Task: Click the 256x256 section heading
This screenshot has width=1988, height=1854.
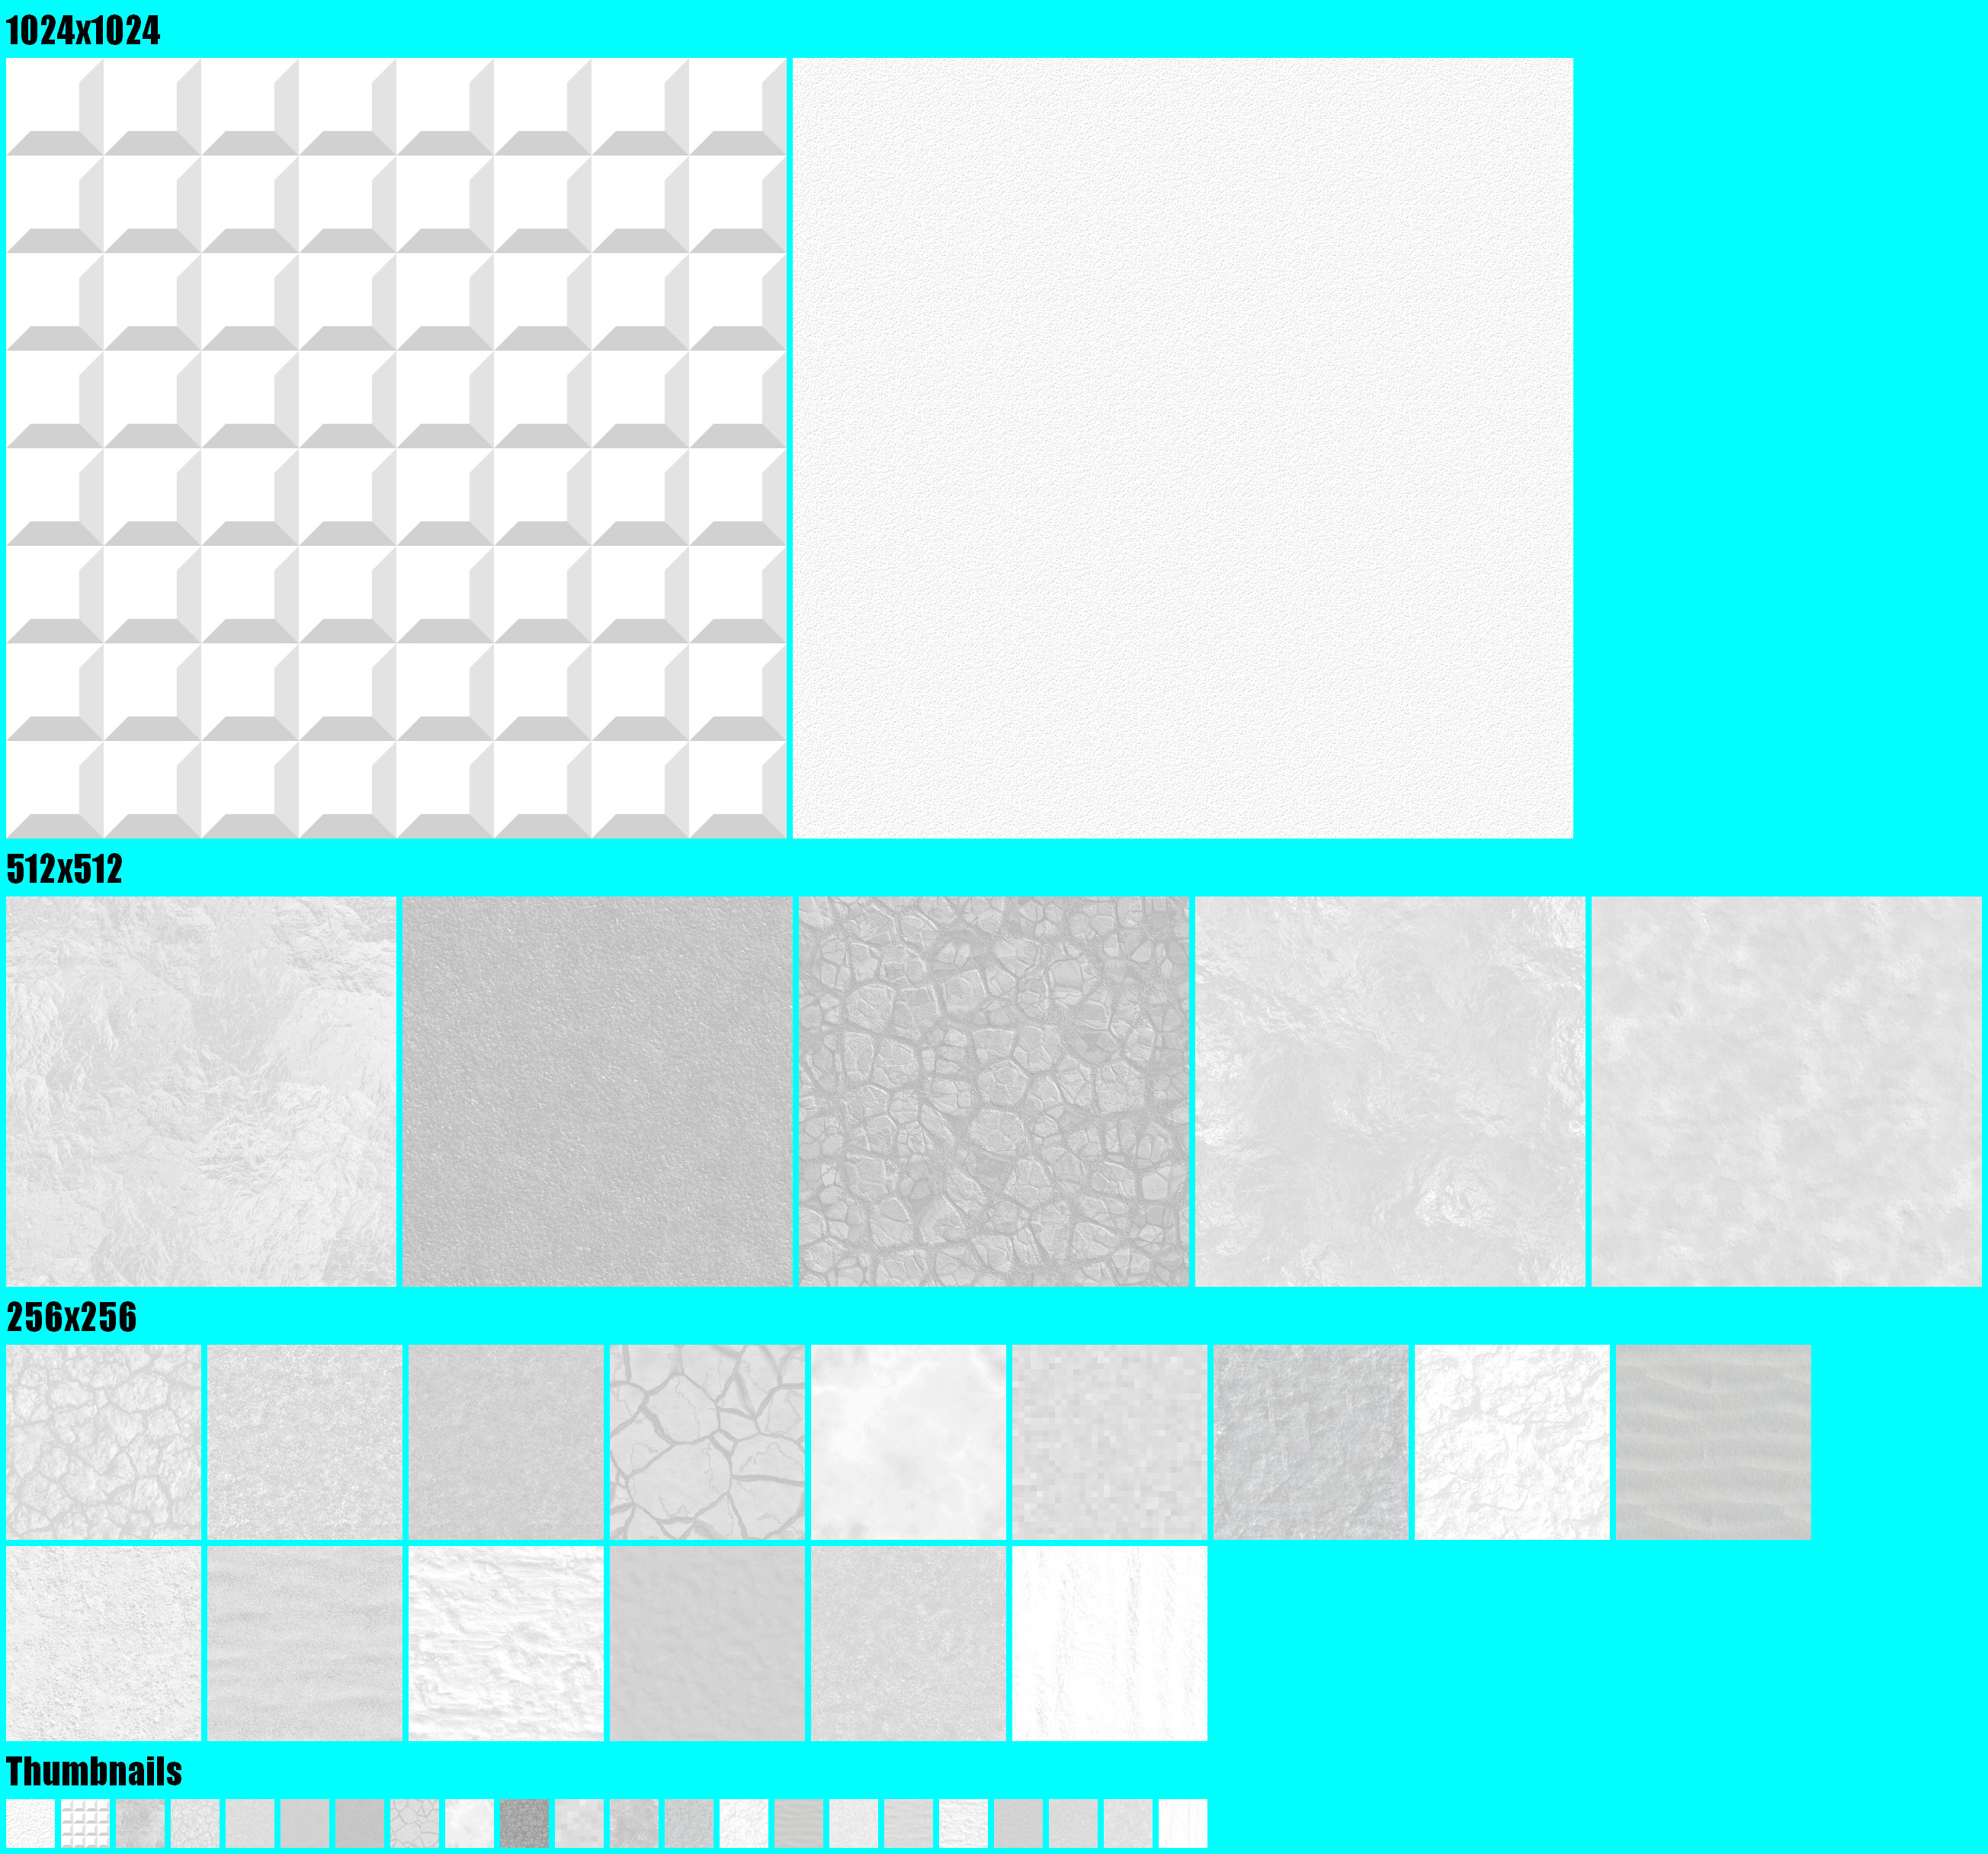Action: 71,1317
